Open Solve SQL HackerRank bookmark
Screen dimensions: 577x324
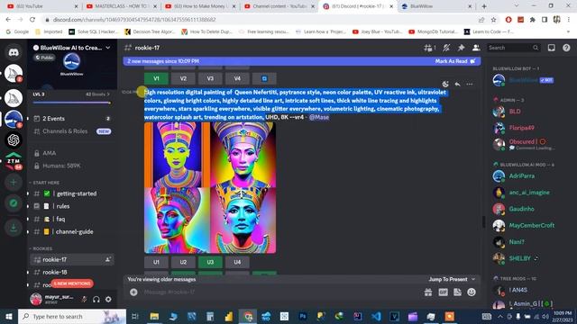[94, 31]
